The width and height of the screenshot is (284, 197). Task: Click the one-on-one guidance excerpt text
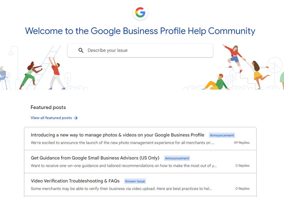coord(124,166)
